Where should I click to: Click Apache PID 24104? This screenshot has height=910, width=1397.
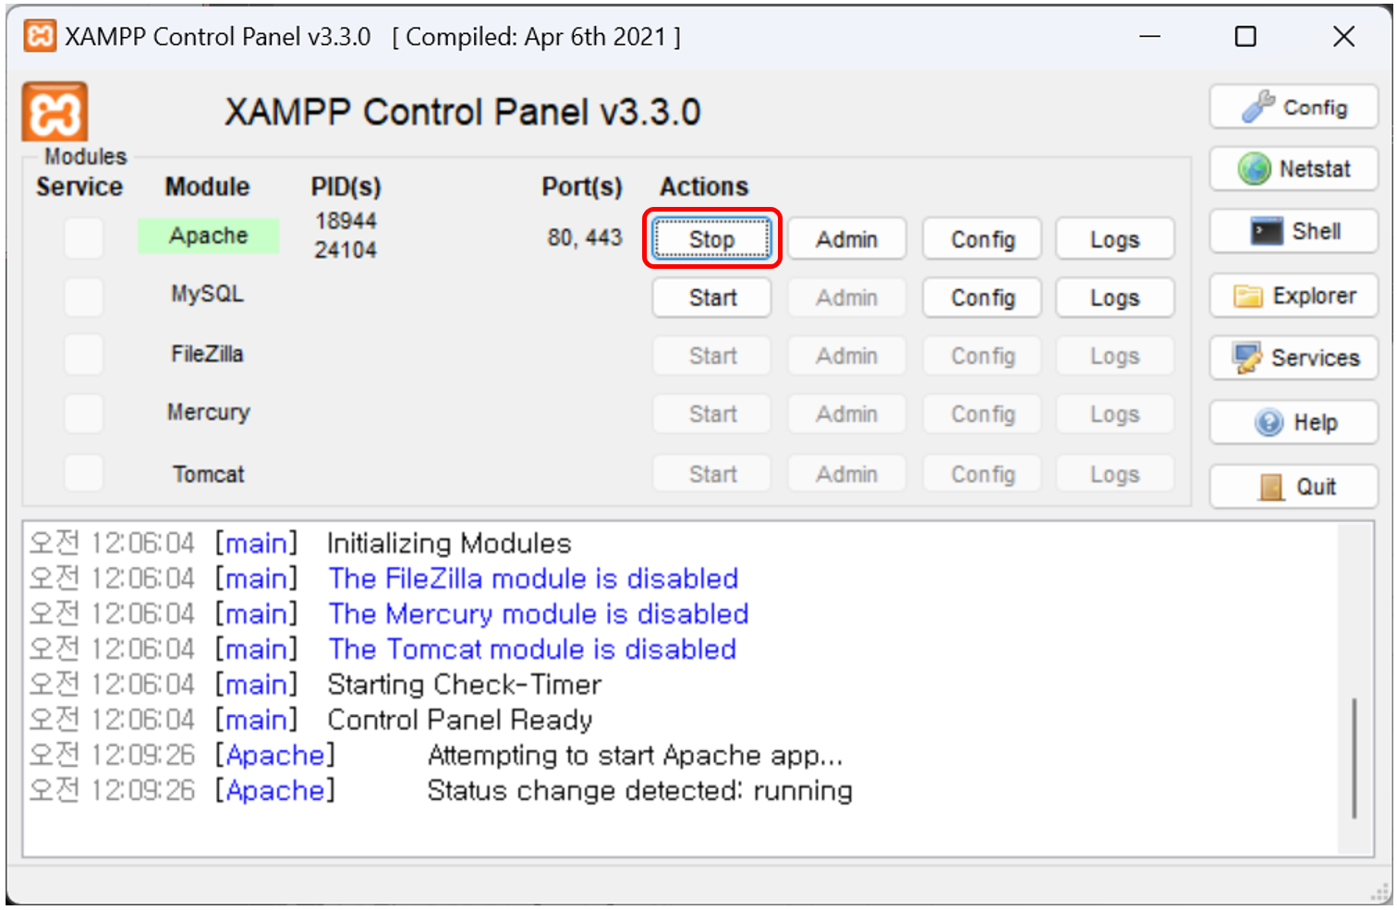(x=346, y=249)
